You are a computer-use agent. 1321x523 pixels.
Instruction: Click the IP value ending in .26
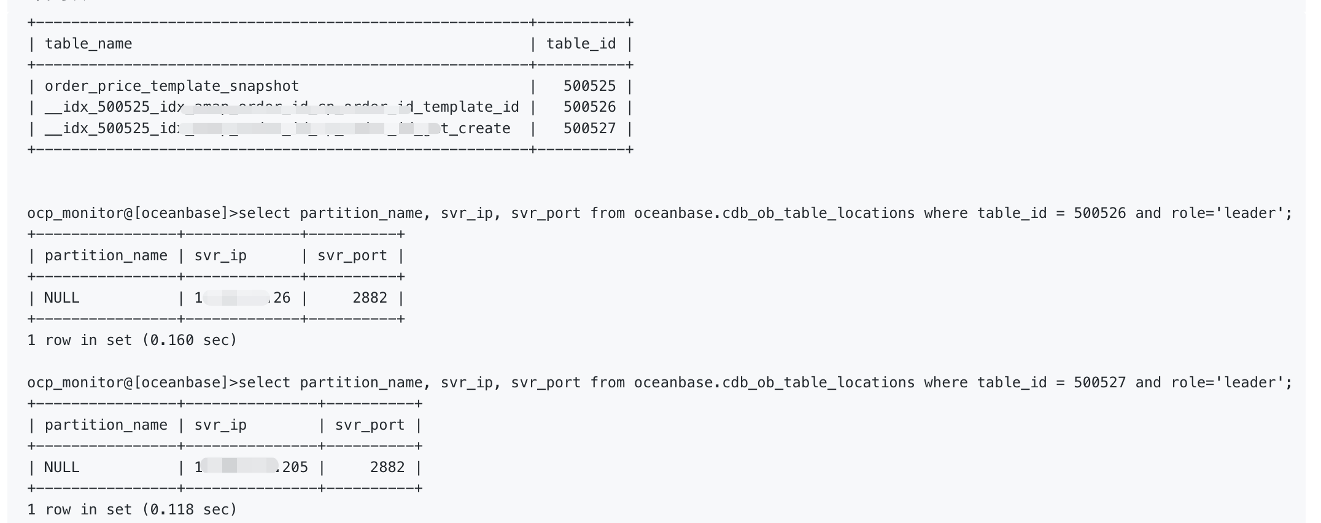pyautogui.click(x=242, y=298)
